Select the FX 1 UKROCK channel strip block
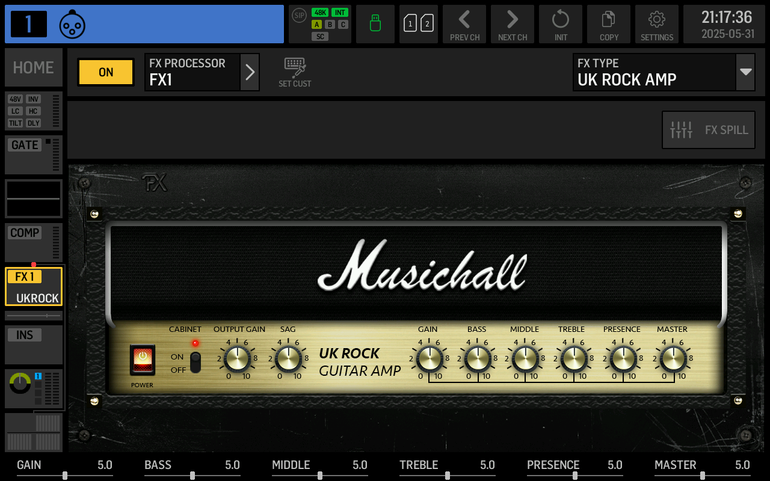This screenshot has width=770, height=481. [33, 287]
